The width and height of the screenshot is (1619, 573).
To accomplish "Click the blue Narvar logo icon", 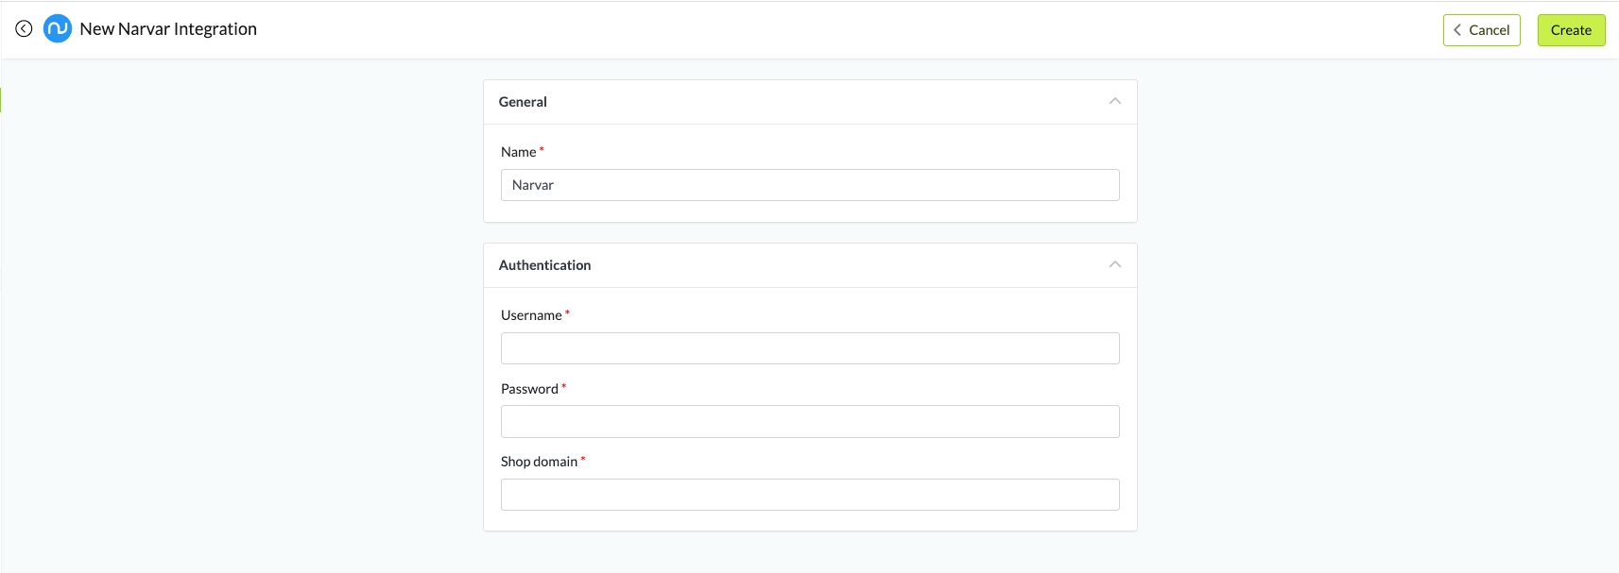I will (x=58, y=29).
